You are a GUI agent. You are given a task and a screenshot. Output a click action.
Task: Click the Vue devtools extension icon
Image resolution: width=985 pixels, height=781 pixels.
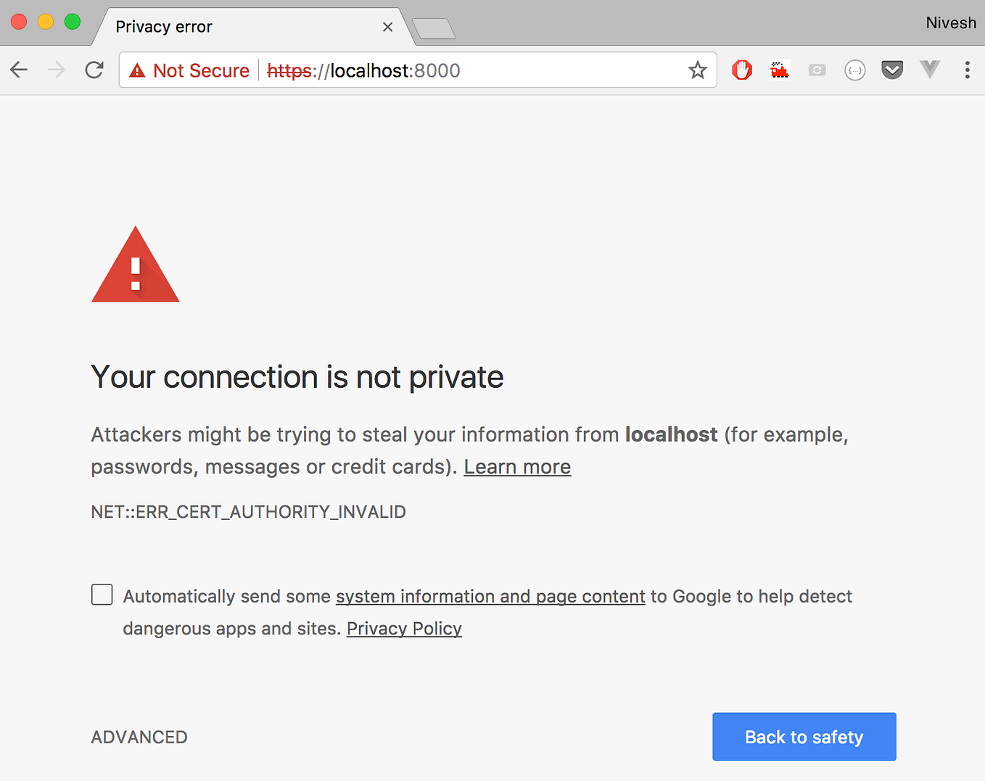(930, 70)
